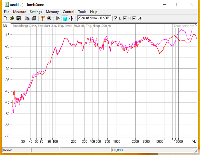The width and height of the screenshot is (200, 155).
Task: Print the graph using the printer icon
Action: pos(34,18)
